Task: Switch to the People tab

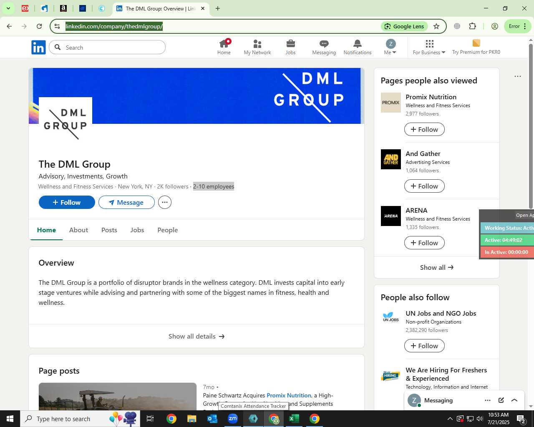Action: 168,230
